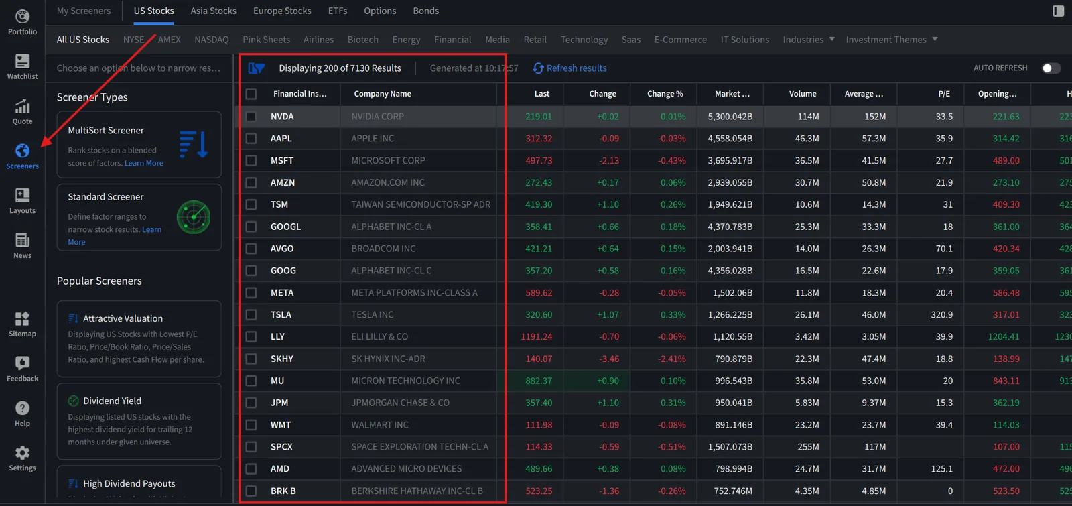Select the NASDAQ filter tab

pyautogui.click(x=212, y=40)
